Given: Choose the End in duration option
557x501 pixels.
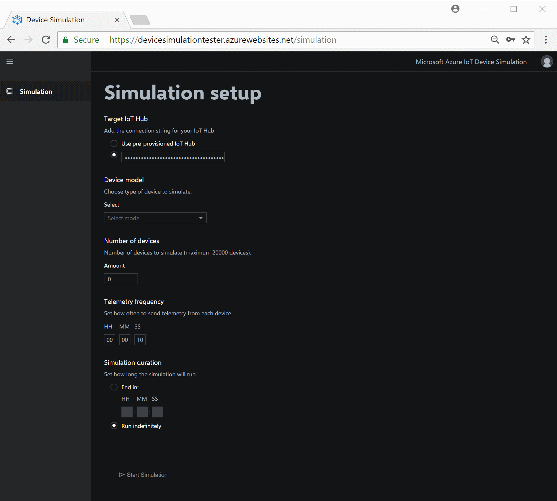Looking at the screenshot, I should click(x=114, y=387).
